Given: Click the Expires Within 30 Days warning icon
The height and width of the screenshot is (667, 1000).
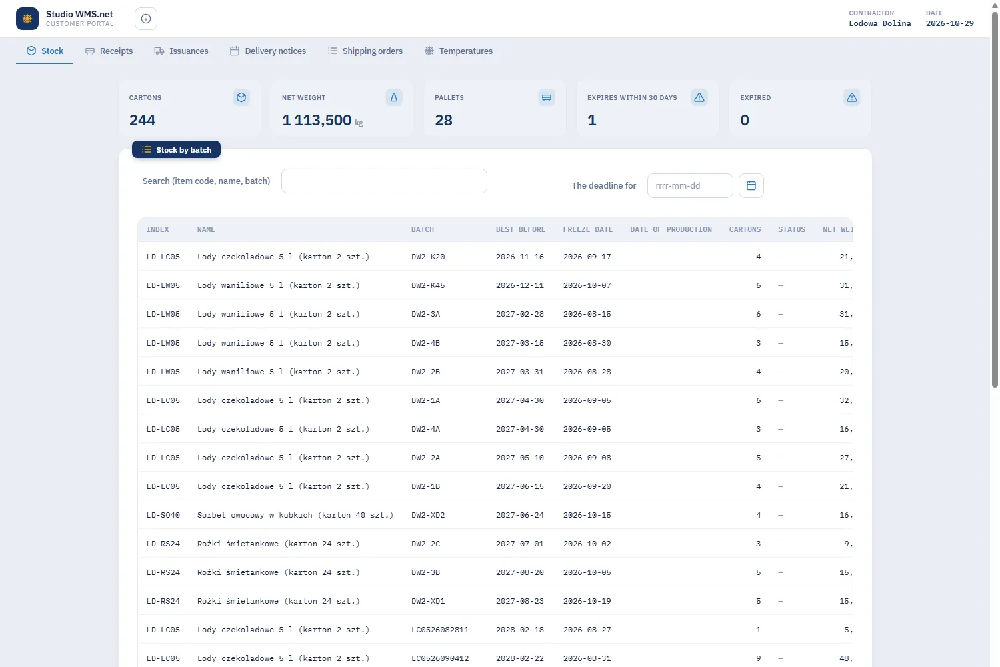Looking at the screenshot, I should coord(699,97).
